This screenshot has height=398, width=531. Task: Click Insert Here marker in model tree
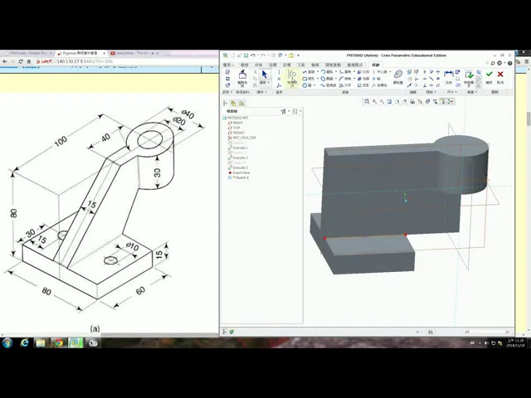point(239,172)
